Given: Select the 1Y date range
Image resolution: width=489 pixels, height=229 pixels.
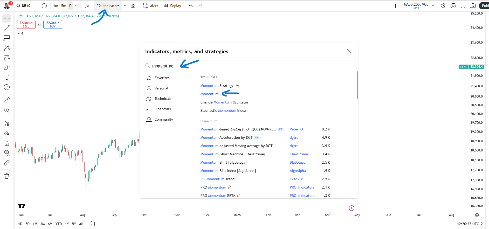Looking at the screenshot, I should (x=67, y=224).
